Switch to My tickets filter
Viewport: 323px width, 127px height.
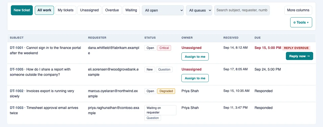tap(66, 10)
